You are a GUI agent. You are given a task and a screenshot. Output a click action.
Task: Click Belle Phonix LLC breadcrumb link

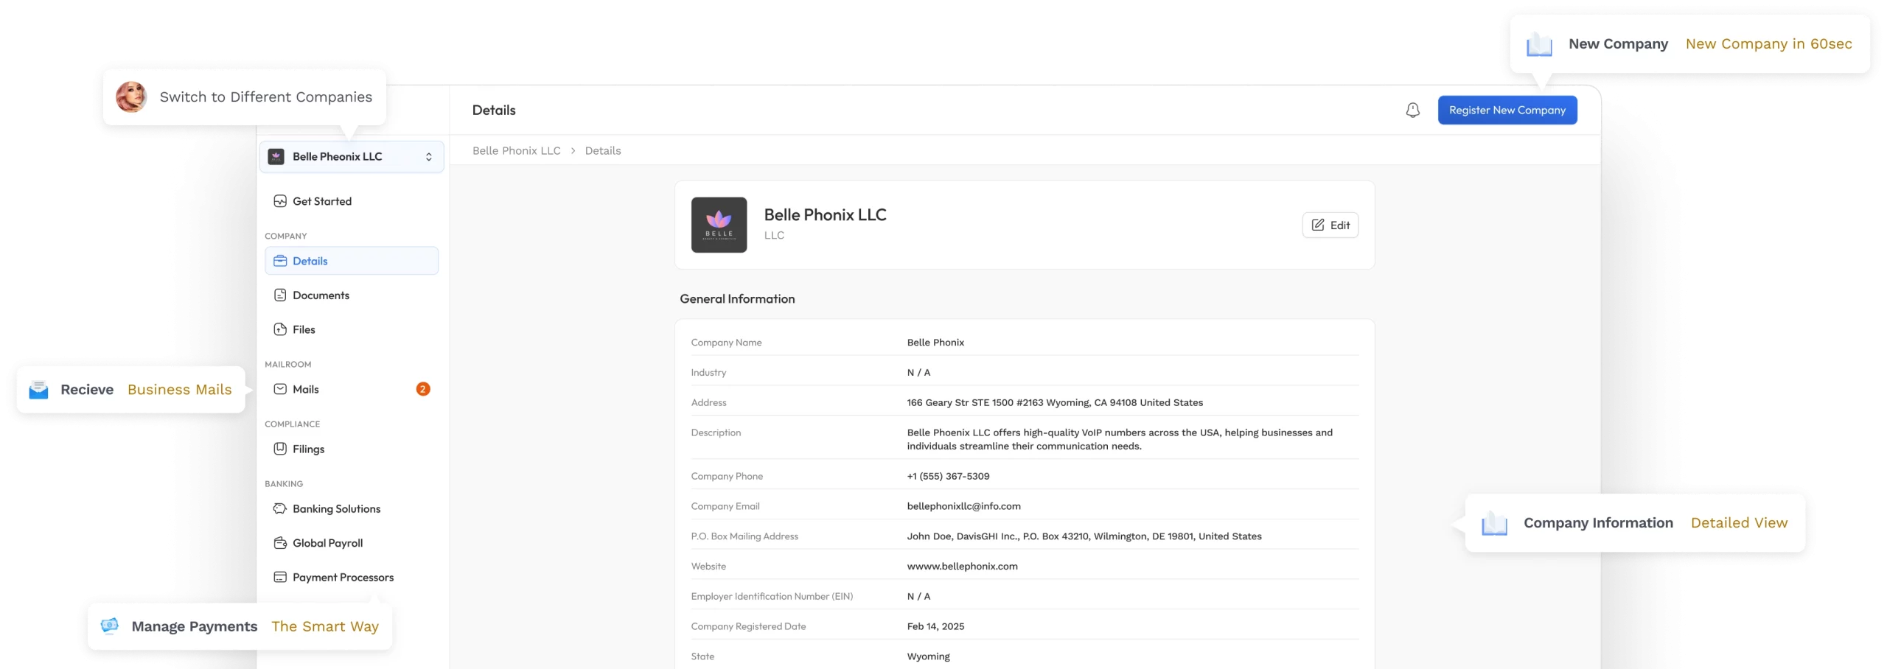(516, 151)
